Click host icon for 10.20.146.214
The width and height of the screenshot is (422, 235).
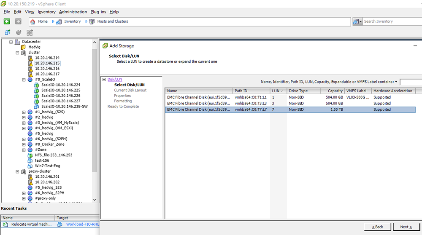coord(30,58)
